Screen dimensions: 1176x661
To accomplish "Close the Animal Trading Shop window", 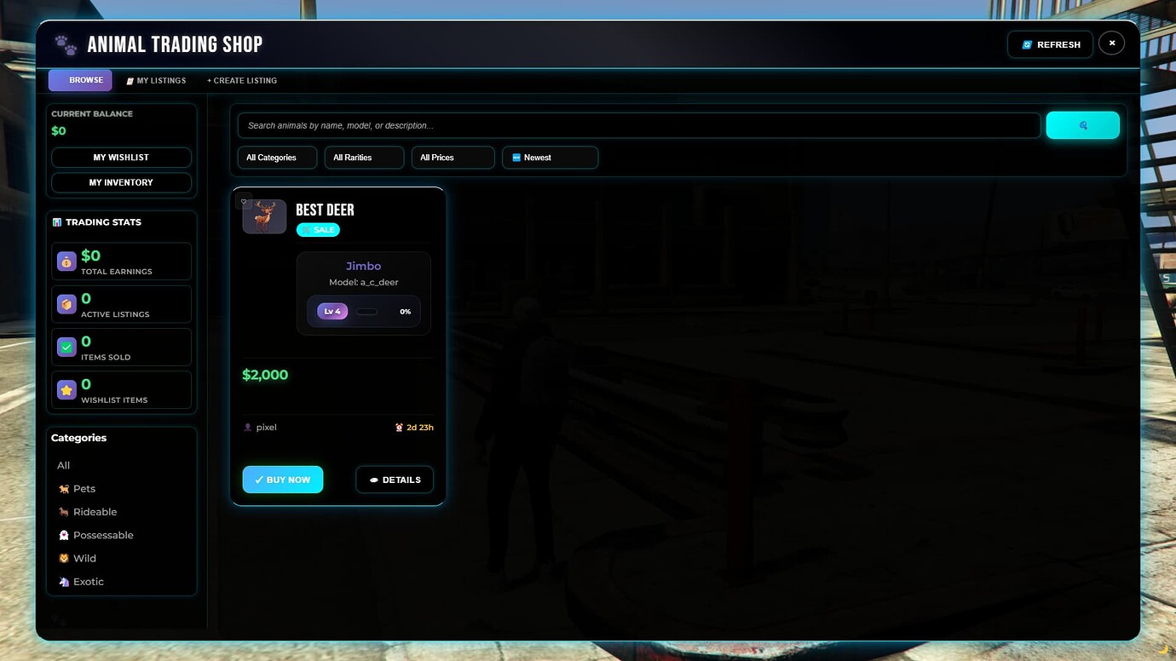I will pos(1111,43).
